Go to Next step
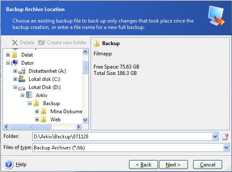232x172 pixels. pos(173,164)
